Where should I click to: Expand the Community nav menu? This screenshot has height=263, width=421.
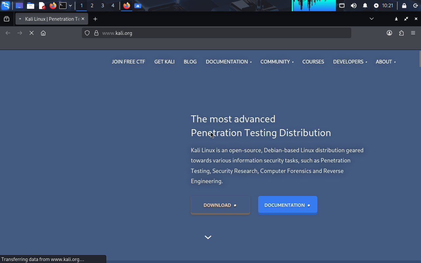pyautogui.click(x=277, y=62)
